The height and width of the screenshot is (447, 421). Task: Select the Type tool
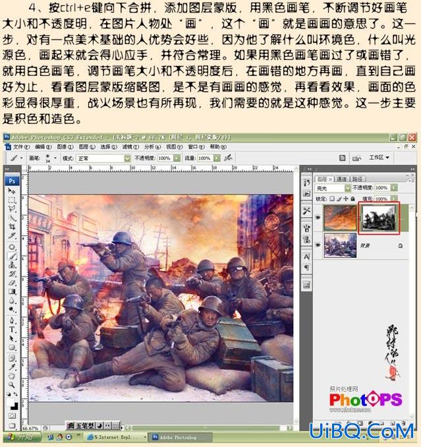pos(12,330)
